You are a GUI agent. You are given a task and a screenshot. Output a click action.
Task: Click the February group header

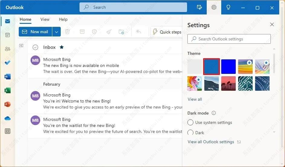click(x=105, y=84)
